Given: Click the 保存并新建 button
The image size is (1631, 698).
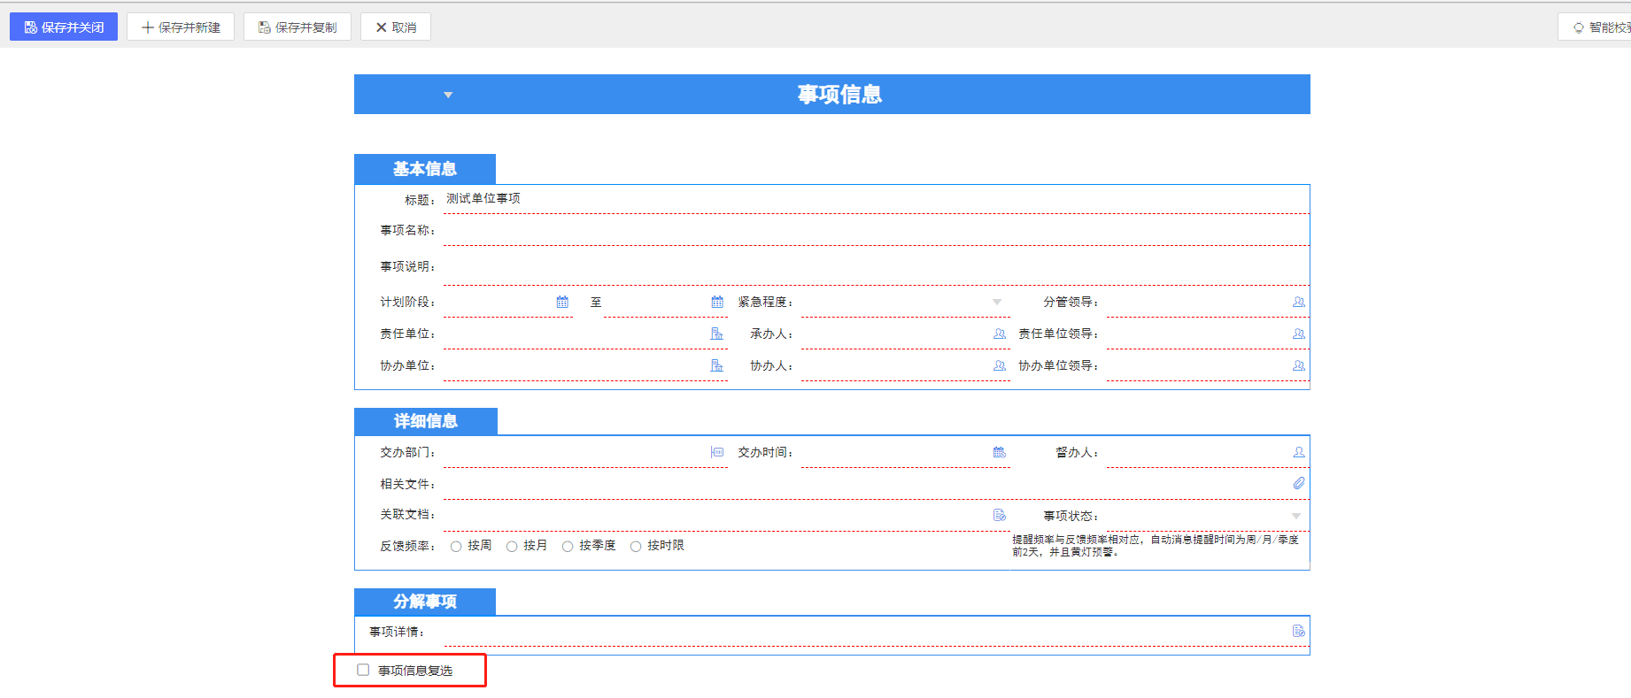Looking at the screenshot, I should (181, 27).
